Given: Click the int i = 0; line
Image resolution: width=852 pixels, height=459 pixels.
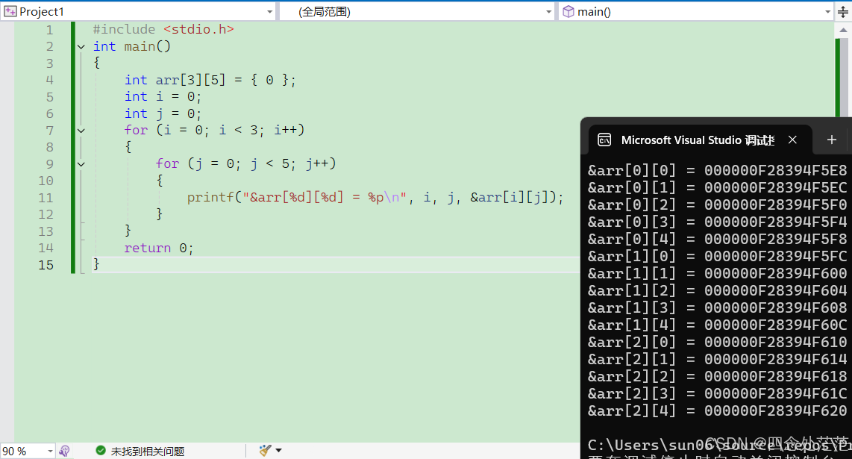Looking at the screenshot, I should click(163, 97).
